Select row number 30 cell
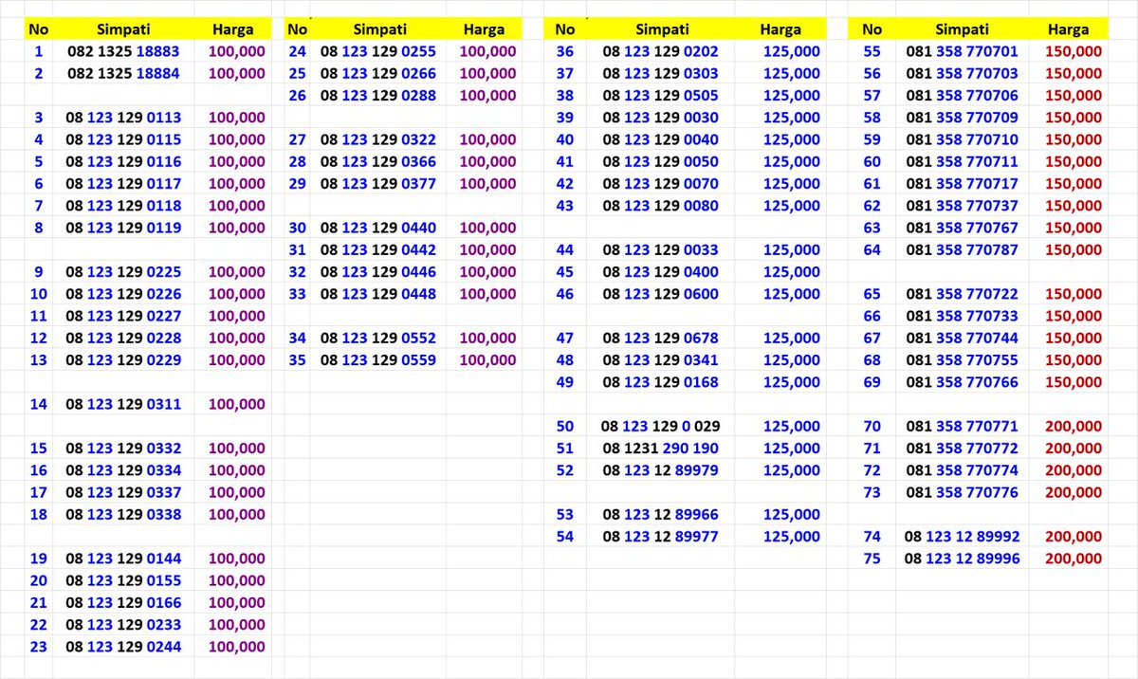1138x679 pixels. 298,228
